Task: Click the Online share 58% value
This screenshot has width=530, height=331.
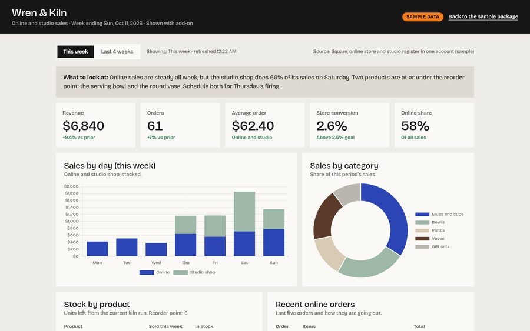Action: point(415,126)
